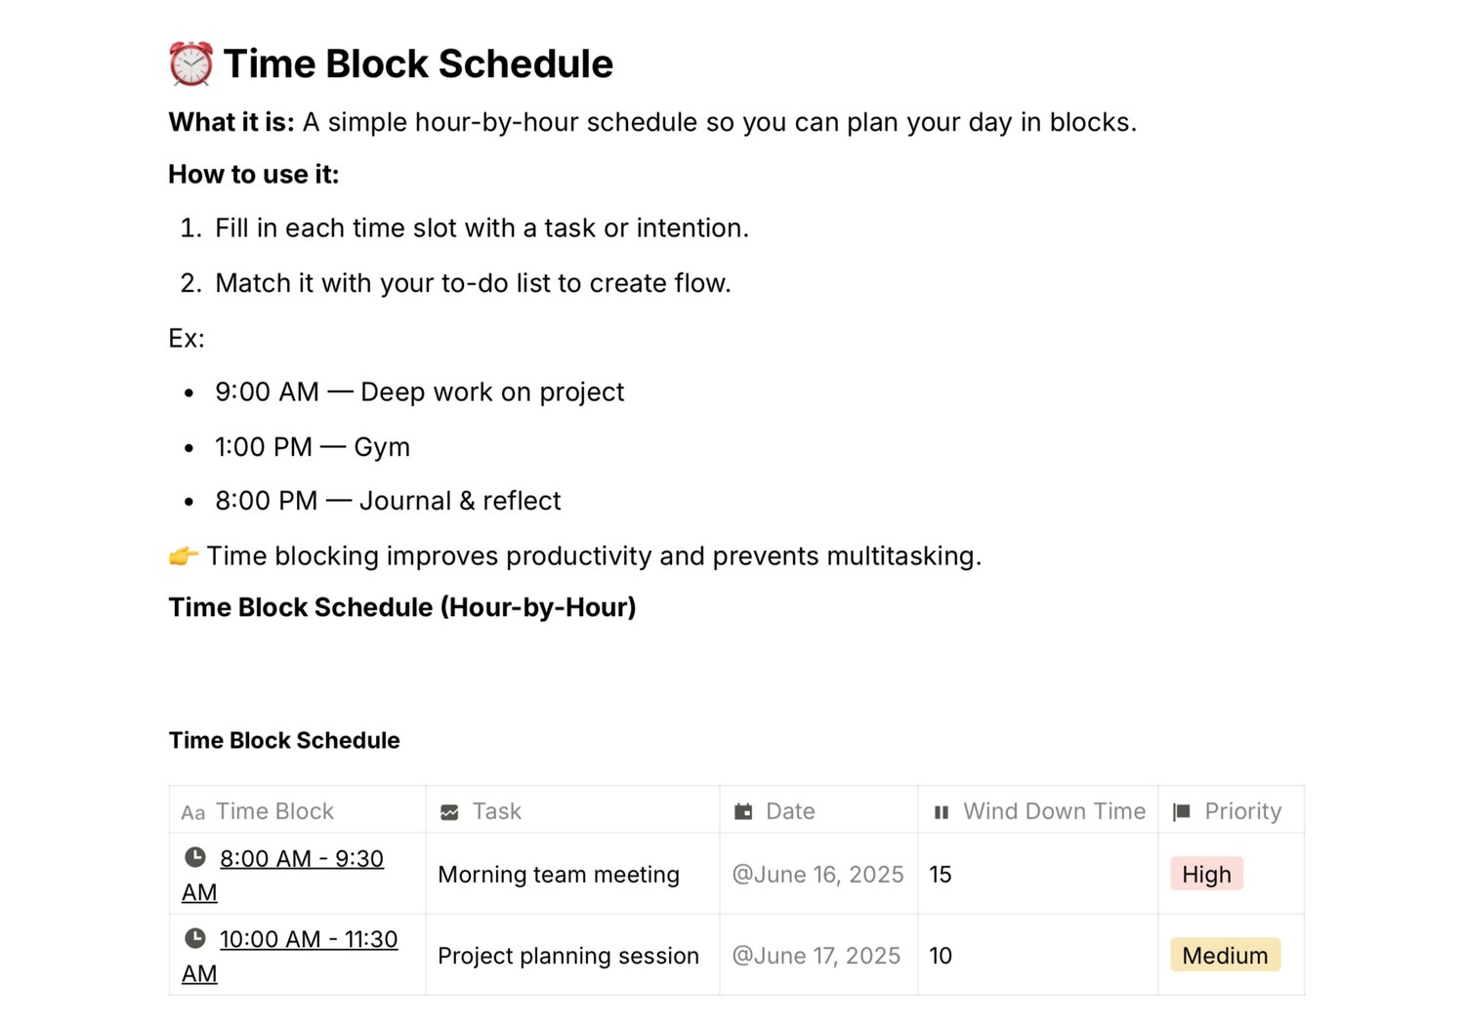Click the Task column header icon

449,812
